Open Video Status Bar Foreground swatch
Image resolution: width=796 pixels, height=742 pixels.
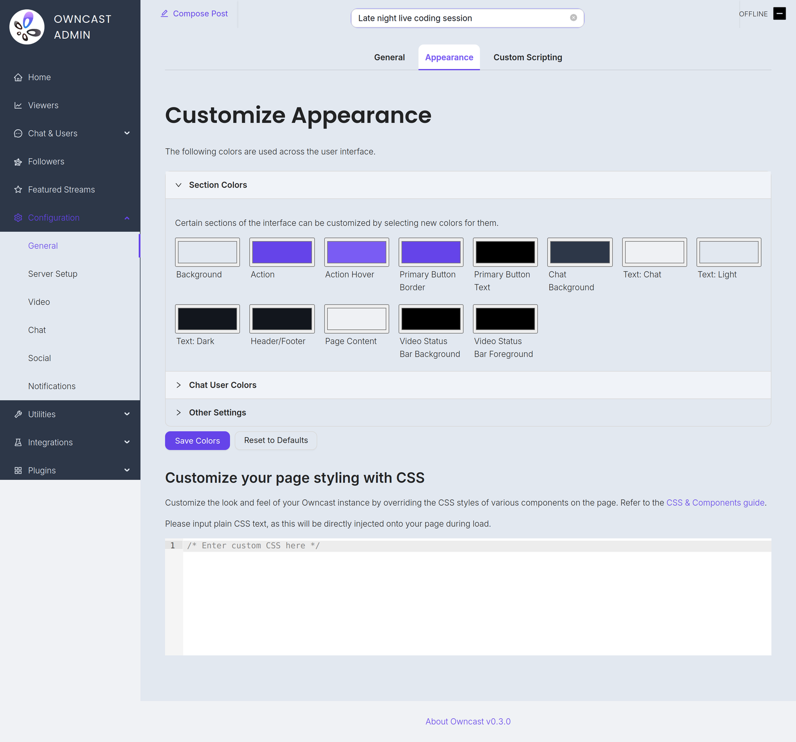[505, 319]
